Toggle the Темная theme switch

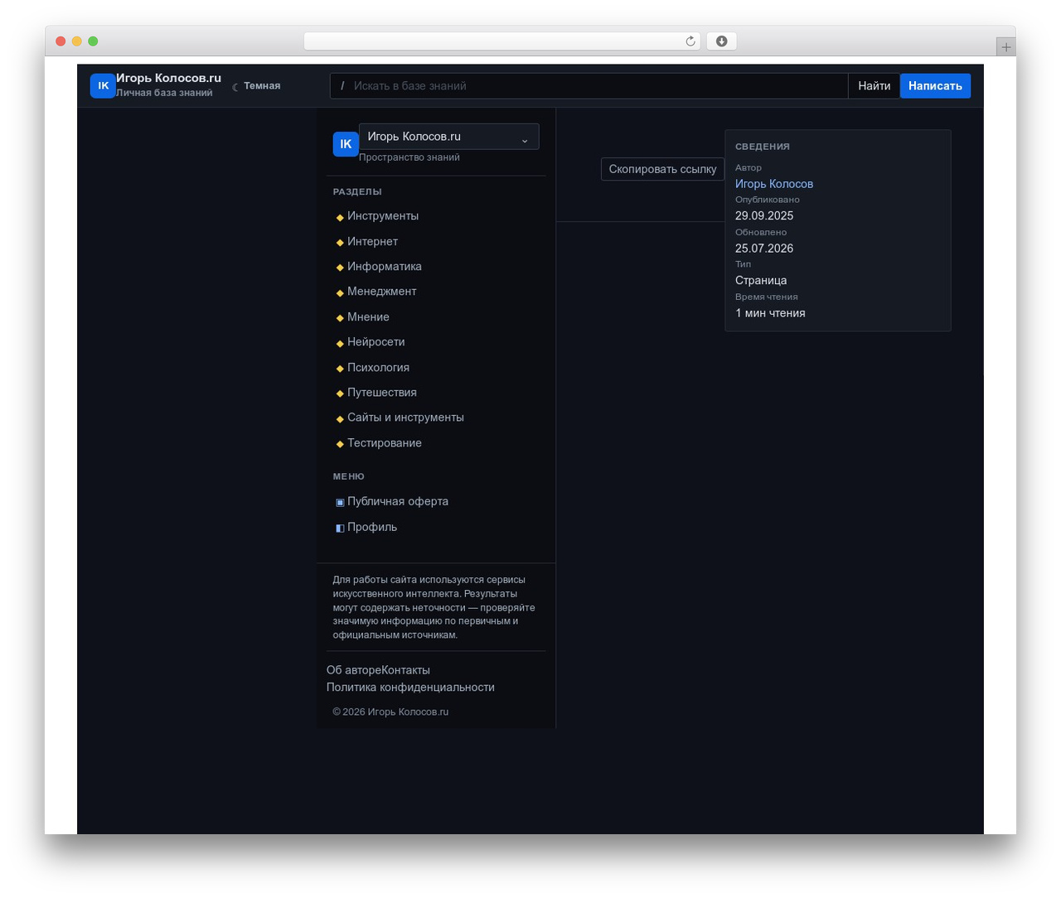click(256, 86)
